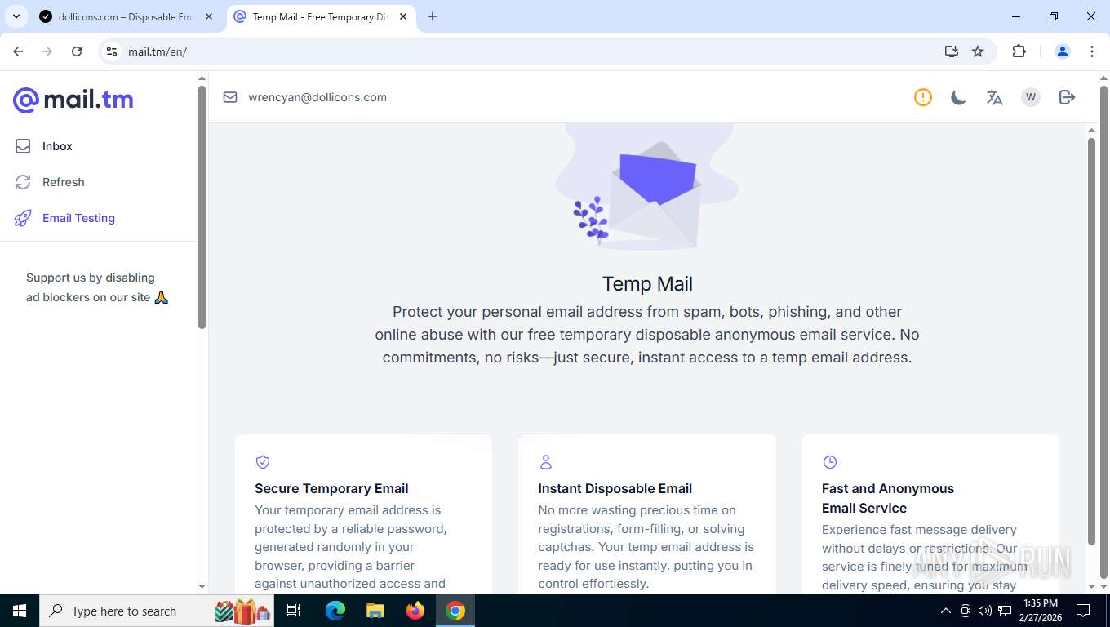1110x627 pixels.
Task: Go forward in browser history
Action: tap(47, 51)
